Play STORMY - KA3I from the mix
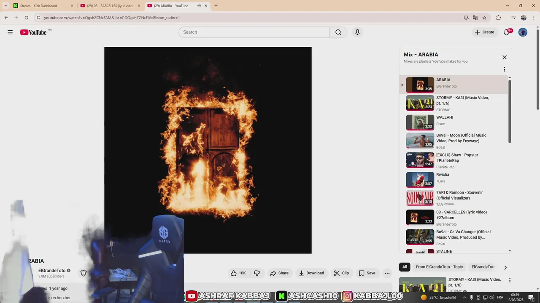 point(454,103)
